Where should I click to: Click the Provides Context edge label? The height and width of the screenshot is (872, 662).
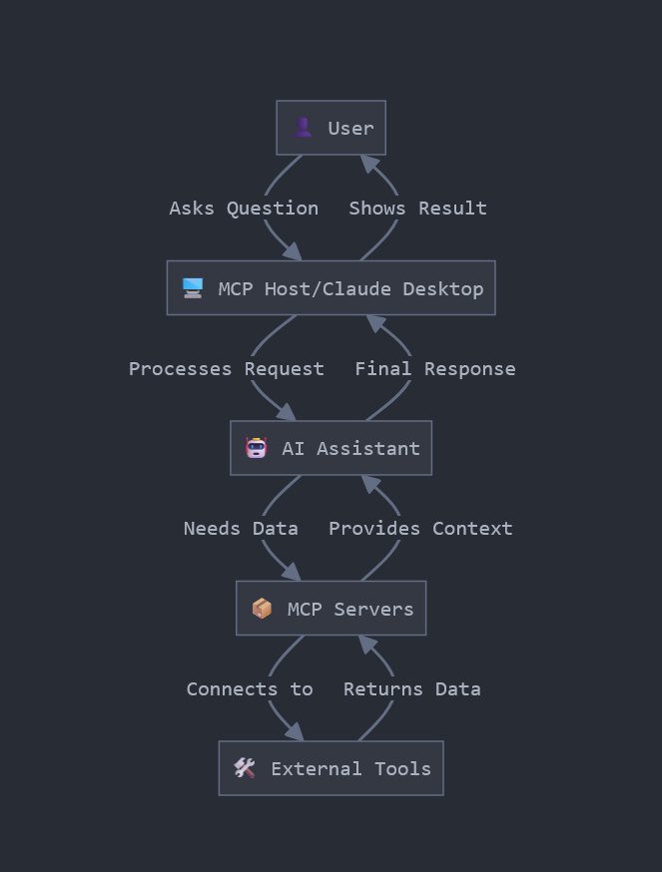(420, 528)
